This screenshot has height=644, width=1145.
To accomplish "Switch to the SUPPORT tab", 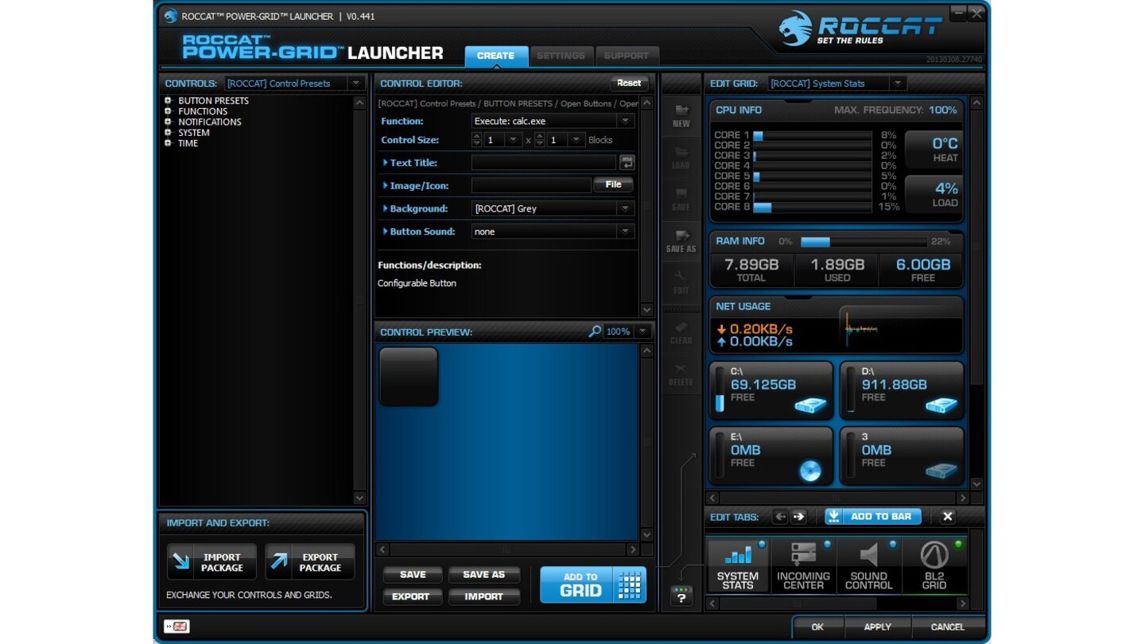I will click(x=627, y=56).
